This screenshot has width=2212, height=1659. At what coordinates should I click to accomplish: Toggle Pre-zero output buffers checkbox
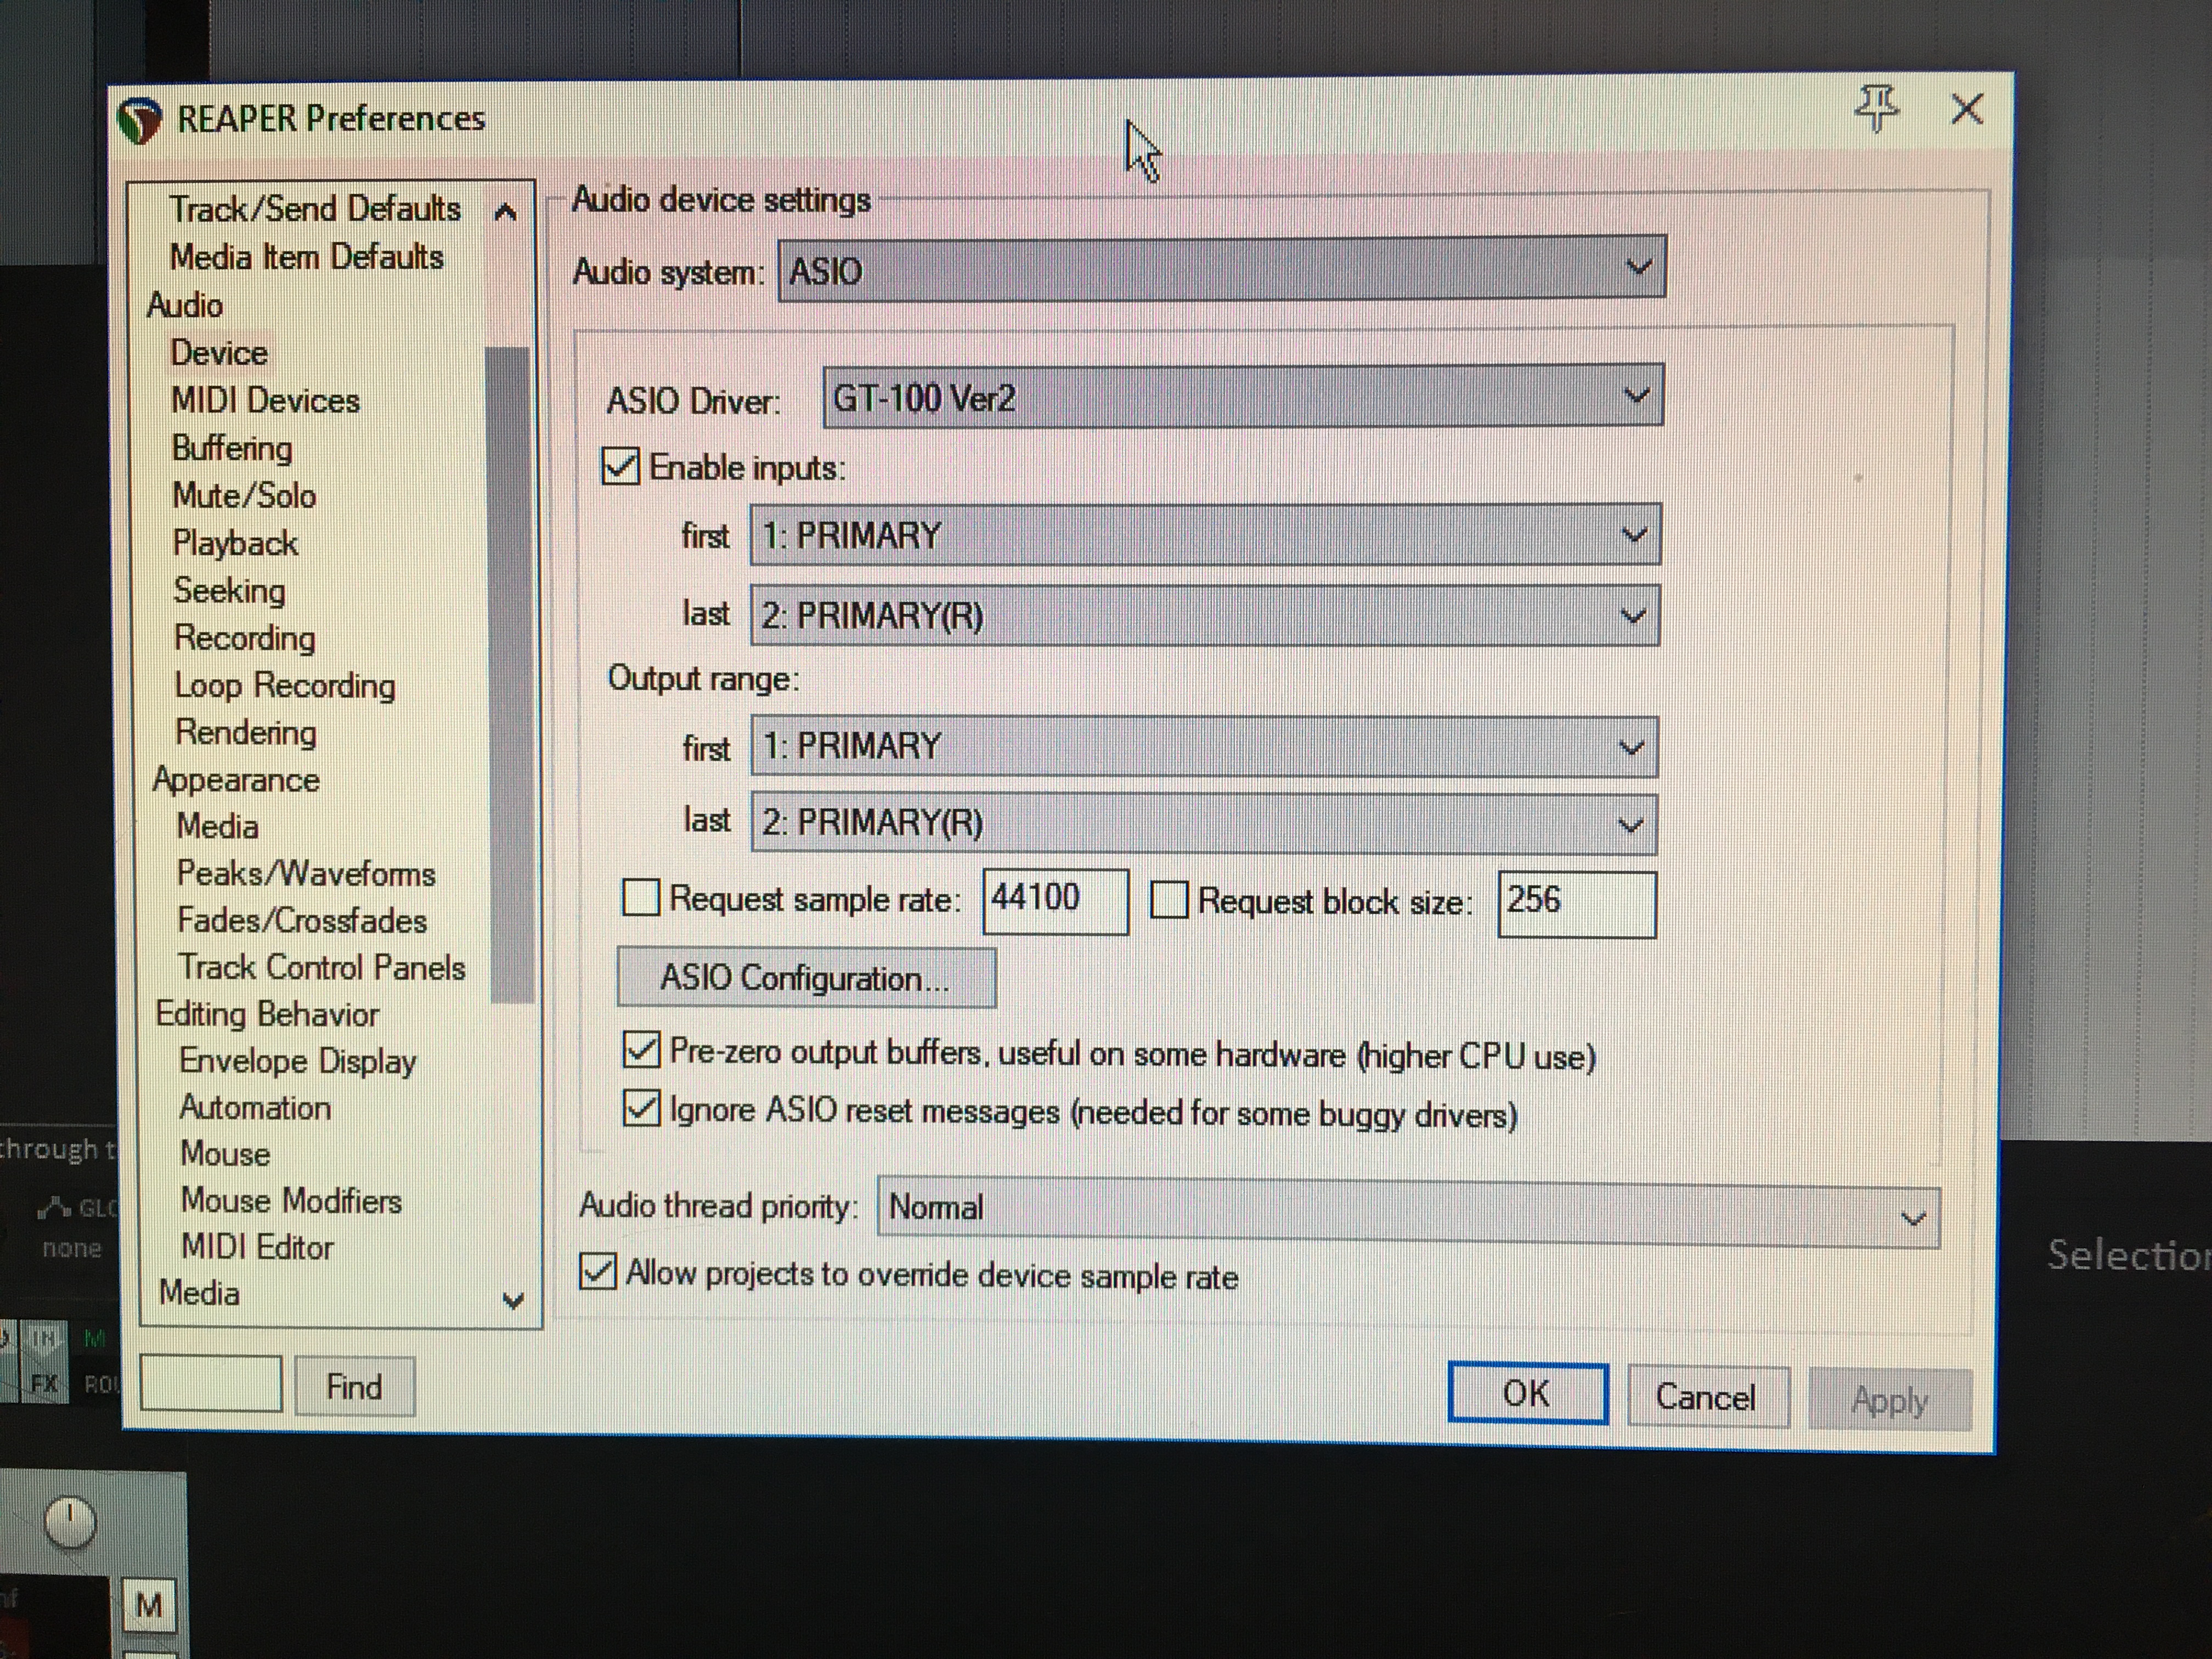pos(641,1050)
